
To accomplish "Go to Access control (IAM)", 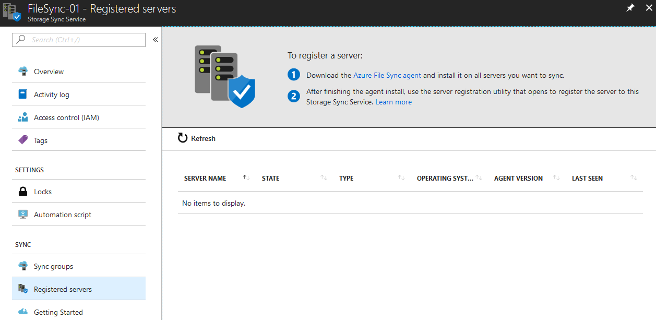I will (79, 117).
